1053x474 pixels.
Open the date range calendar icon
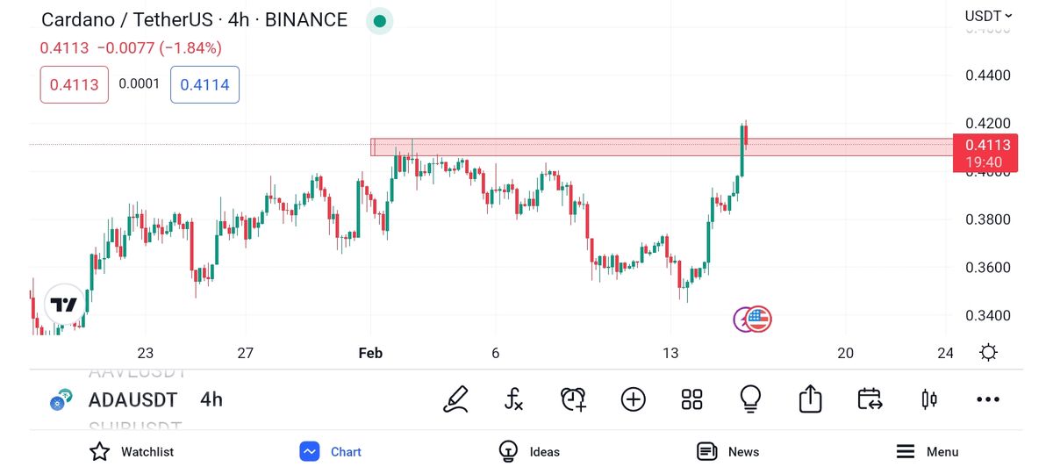(x=870, y=399)
